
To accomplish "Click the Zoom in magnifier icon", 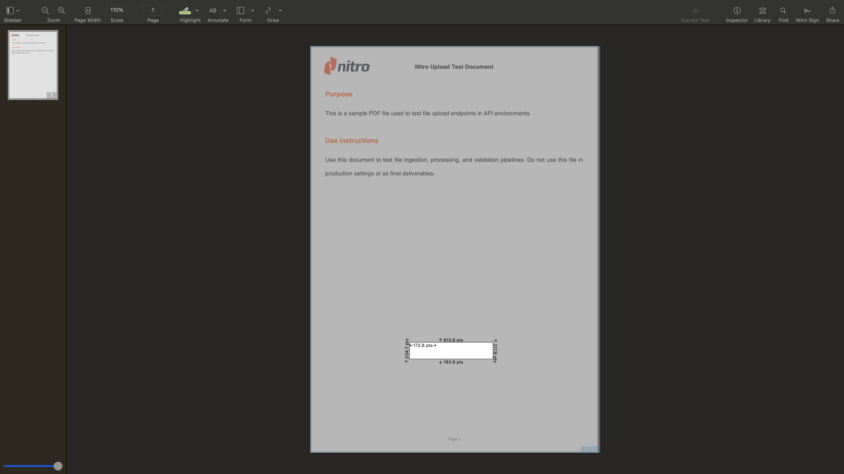I will click(x=62, y=11).
